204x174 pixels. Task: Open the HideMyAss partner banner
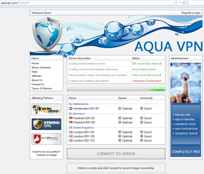click(x=46, y=109)
